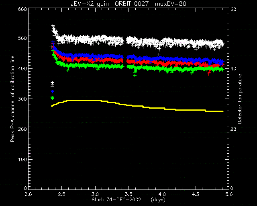Image resolution: width=257 pixels, height=206 pixels.
Task: Click the right axis label 'Detector temperature'
Action: pyautogui.click(x=240, y=99)
